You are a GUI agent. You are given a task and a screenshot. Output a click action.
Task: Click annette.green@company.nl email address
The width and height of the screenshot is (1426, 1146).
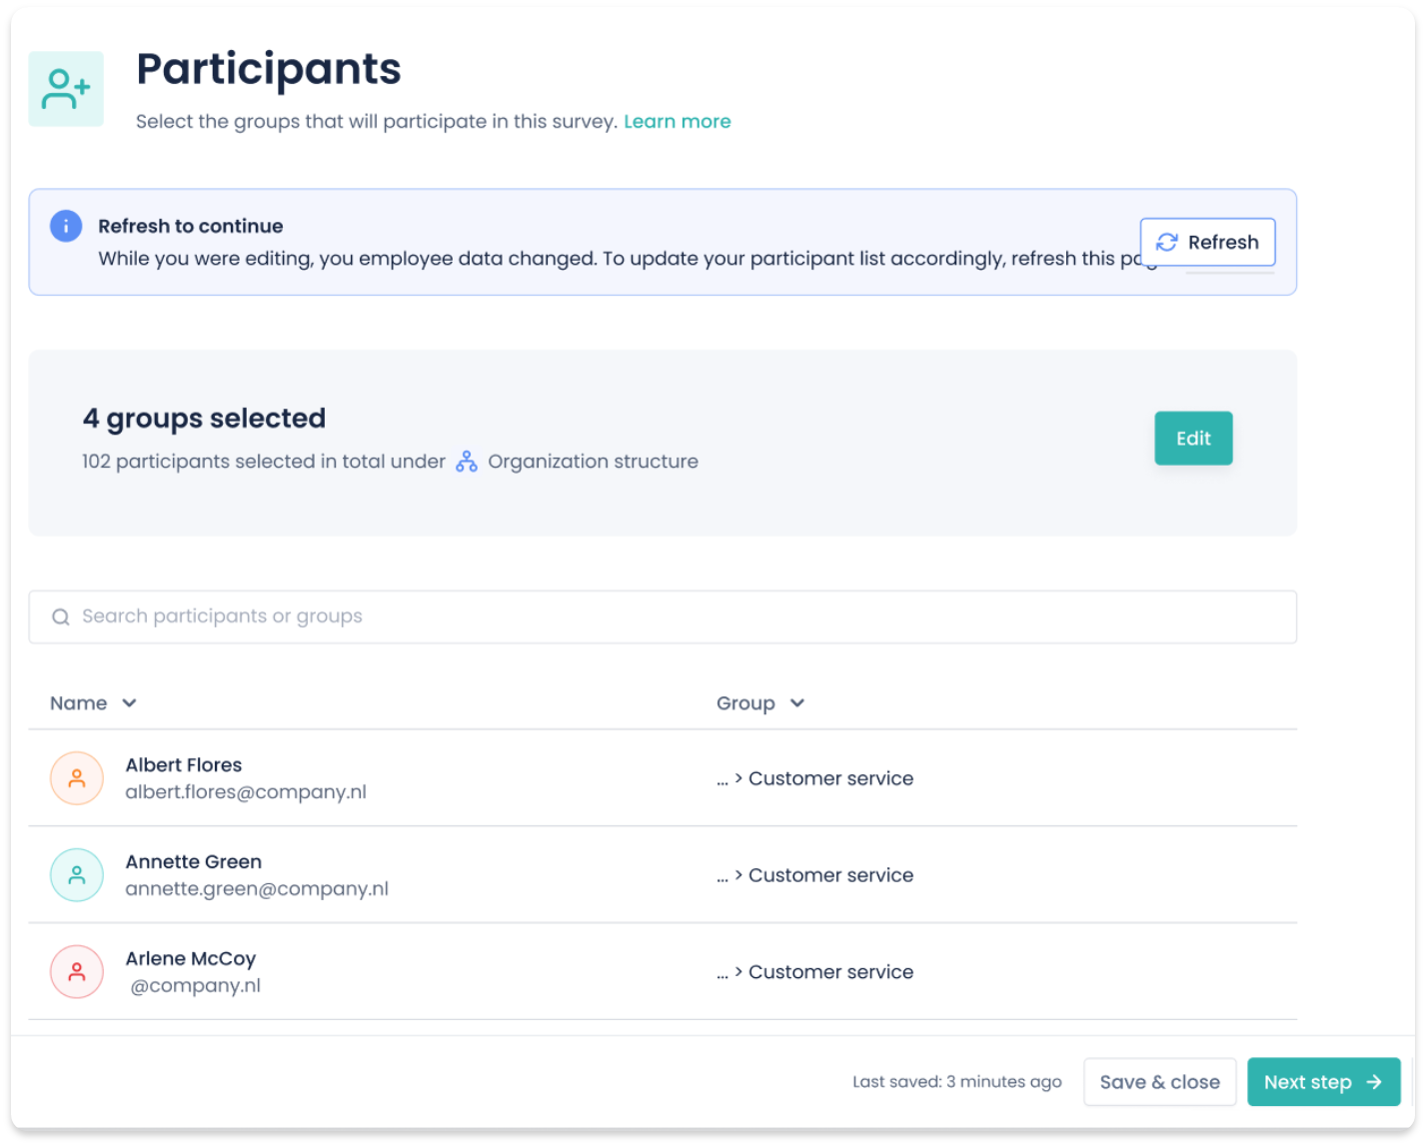257,889
